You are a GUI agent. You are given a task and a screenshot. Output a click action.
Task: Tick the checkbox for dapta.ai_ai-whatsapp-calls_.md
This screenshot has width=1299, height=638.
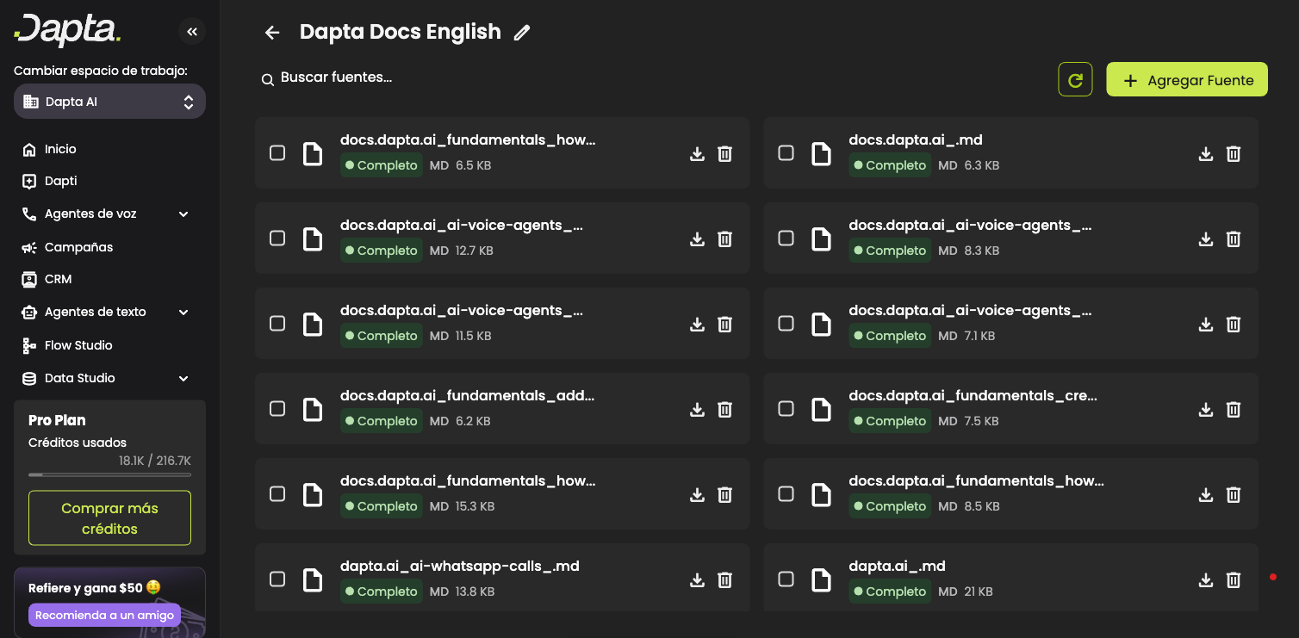[277, 579]
